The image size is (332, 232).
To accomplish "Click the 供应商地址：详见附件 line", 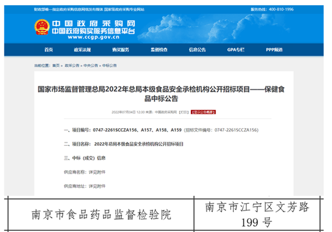I will point(85,186).
